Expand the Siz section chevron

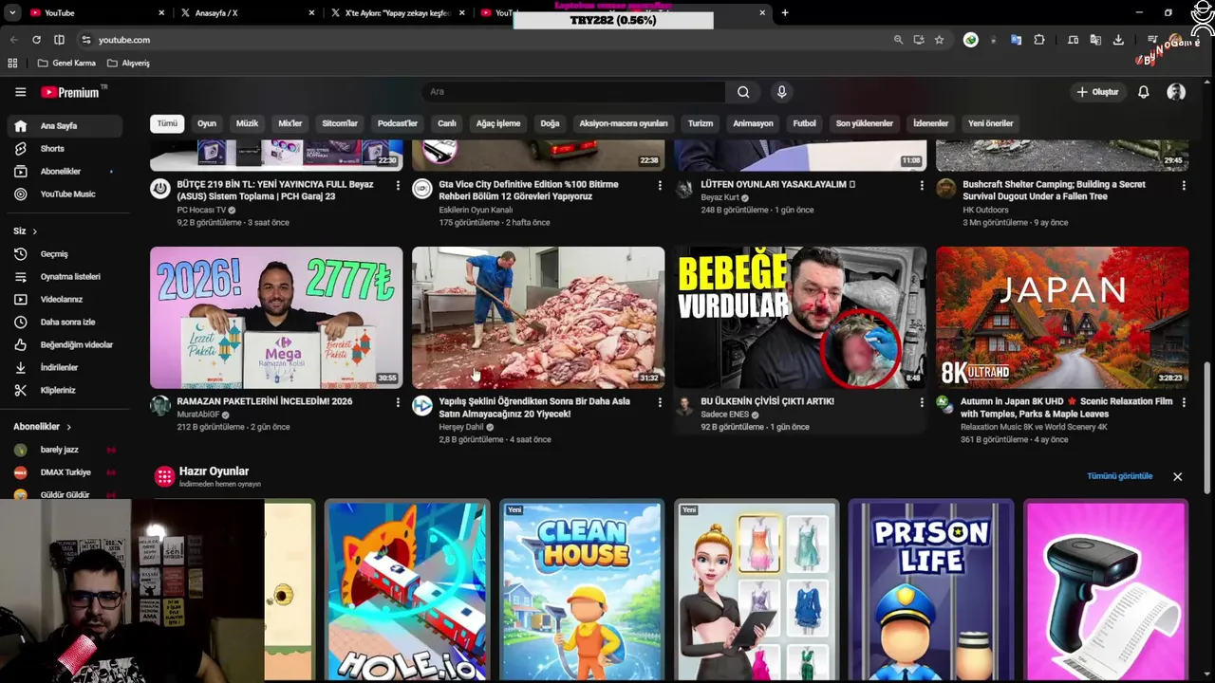[35, 231]
